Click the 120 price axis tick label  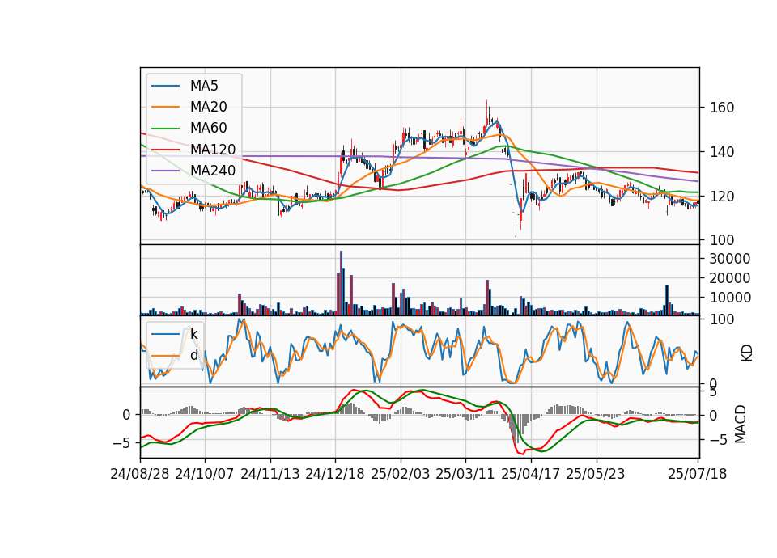pos(721,197)
